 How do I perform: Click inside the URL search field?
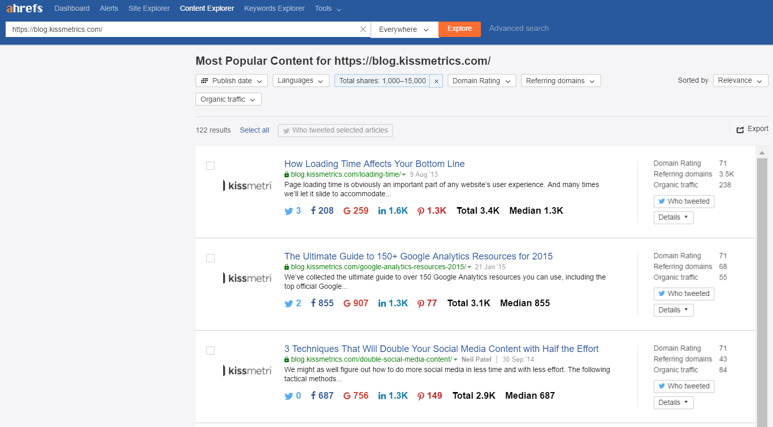pos(180,29)
